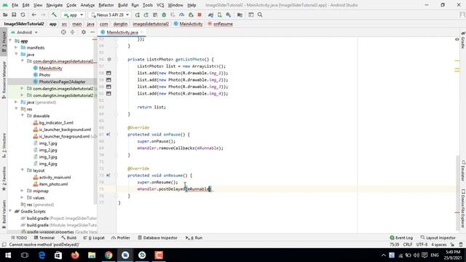466x262 pixels.
Task: Open the Project panel settings gear
Action: point(84,32)
